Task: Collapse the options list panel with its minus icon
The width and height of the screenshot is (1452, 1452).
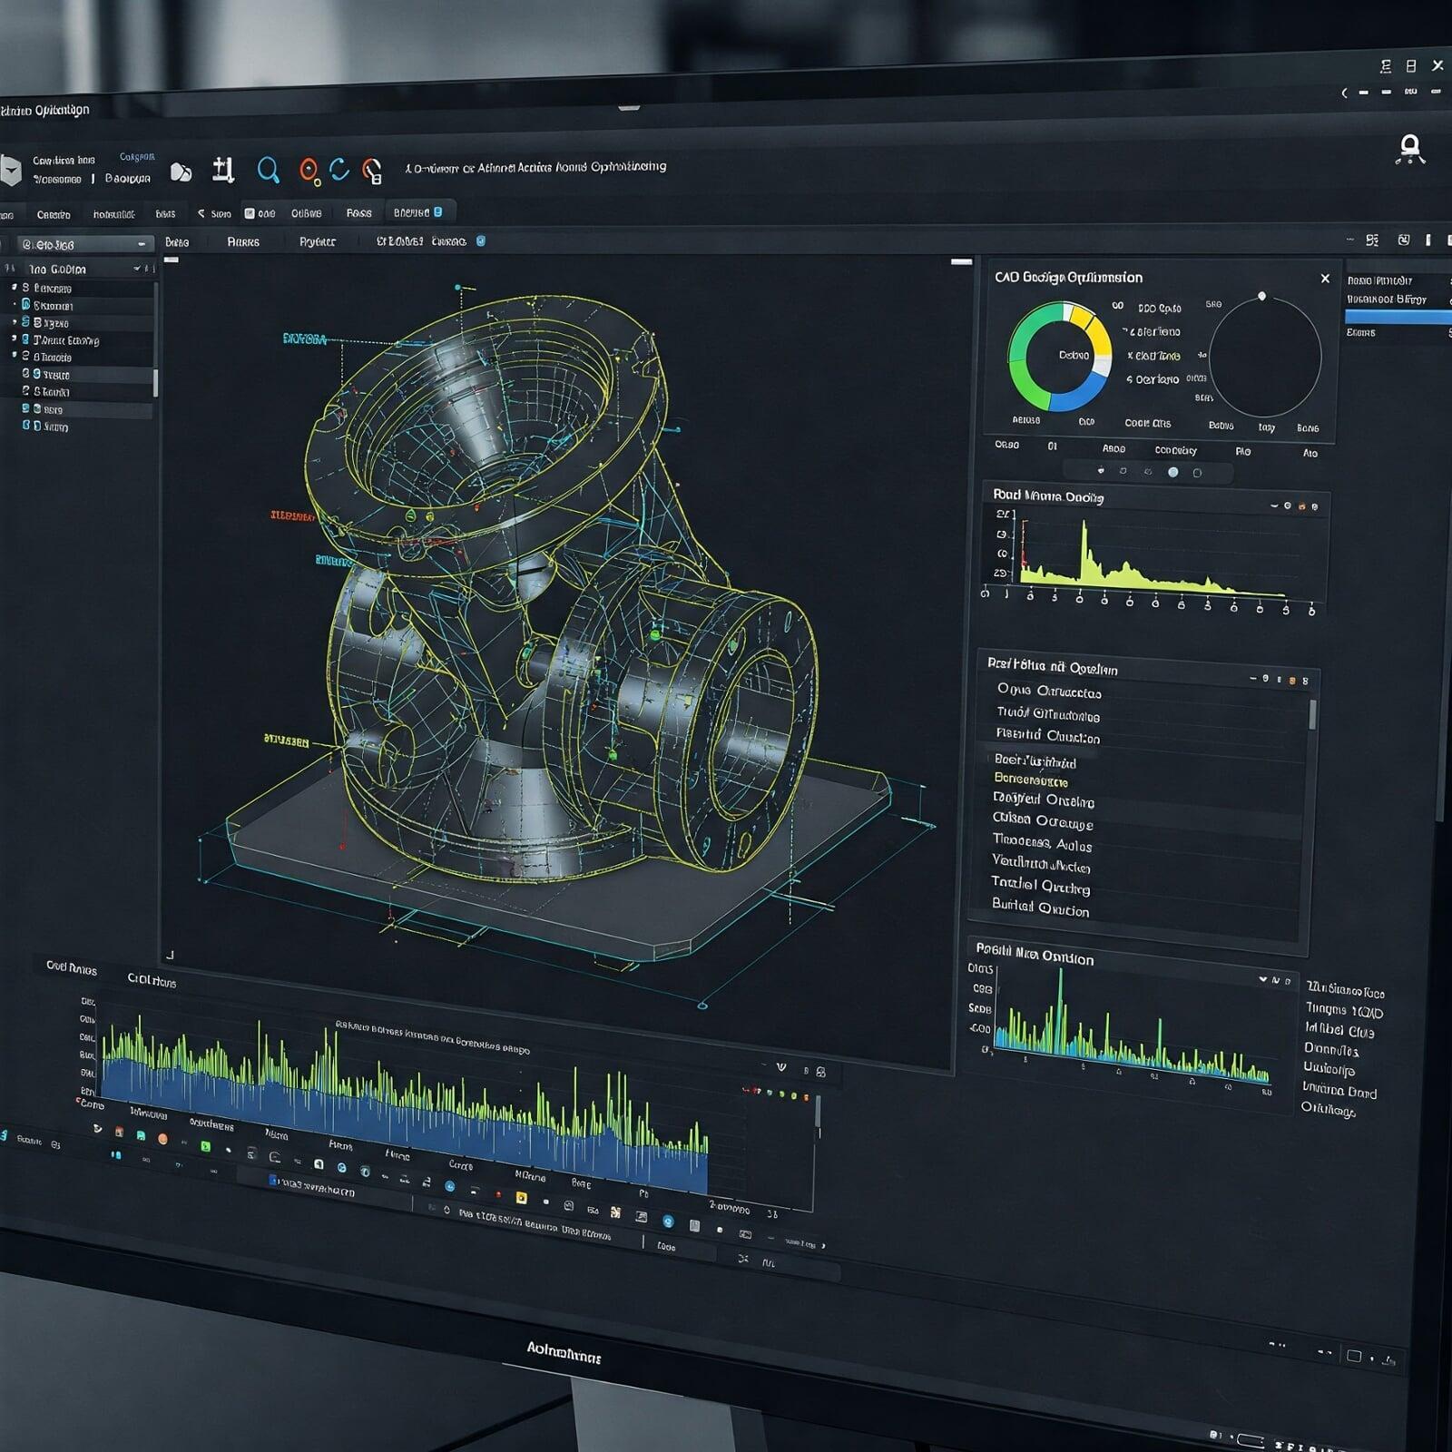Action: pos(1252,678)
